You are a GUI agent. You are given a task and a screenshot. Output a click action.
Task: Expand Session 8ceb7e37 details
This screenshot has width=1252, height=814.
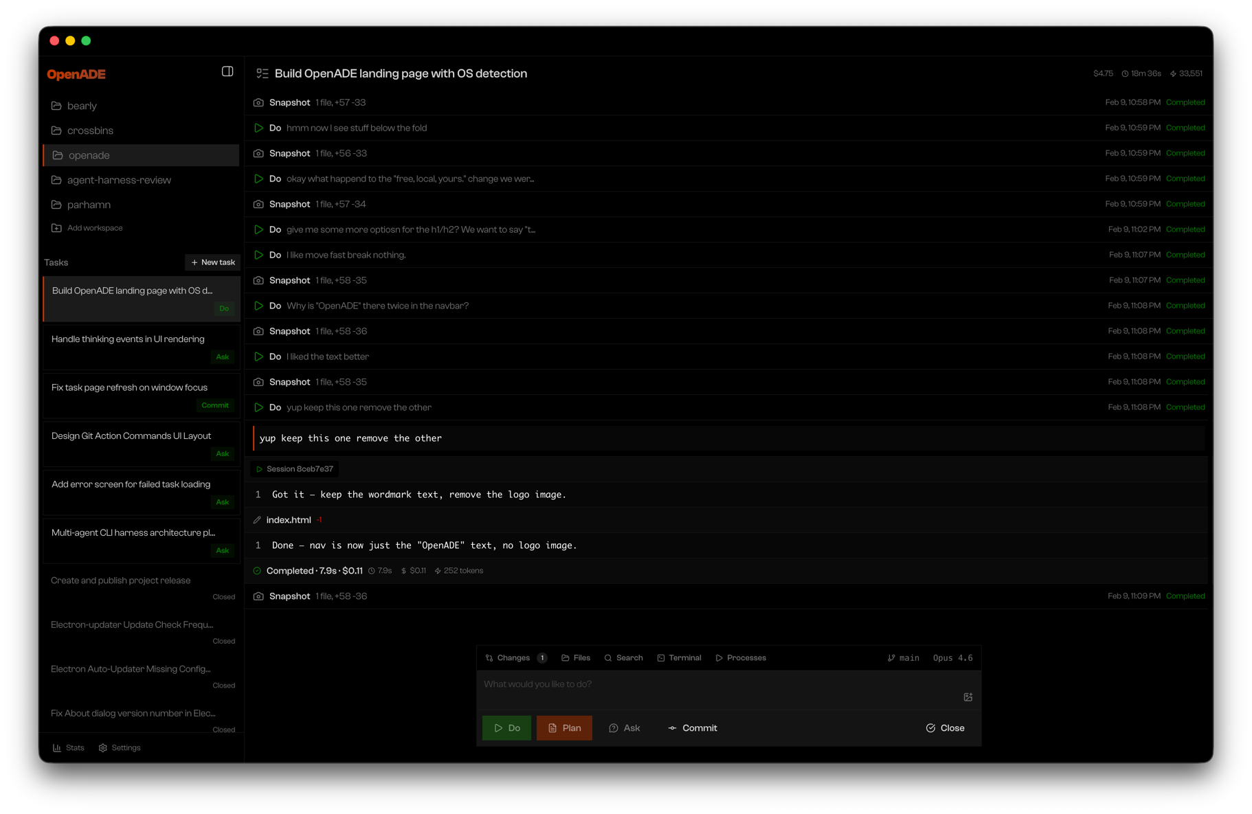click(x=295, y=468)
